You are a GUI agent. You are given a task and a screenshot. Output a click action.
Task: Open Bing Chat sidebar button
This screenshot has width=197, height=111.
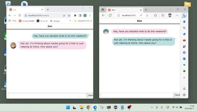coord(184,15)
